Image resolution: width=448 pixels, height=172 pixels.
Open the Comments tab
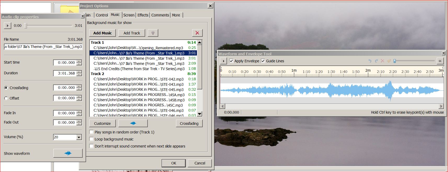click(160, 15)
